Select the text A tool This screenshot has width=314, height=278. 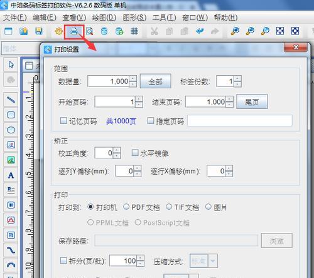[11, 175]
